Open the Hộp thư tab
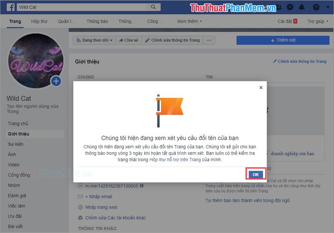334x233 pixels. pyautogui.click(x=39, y=21)
